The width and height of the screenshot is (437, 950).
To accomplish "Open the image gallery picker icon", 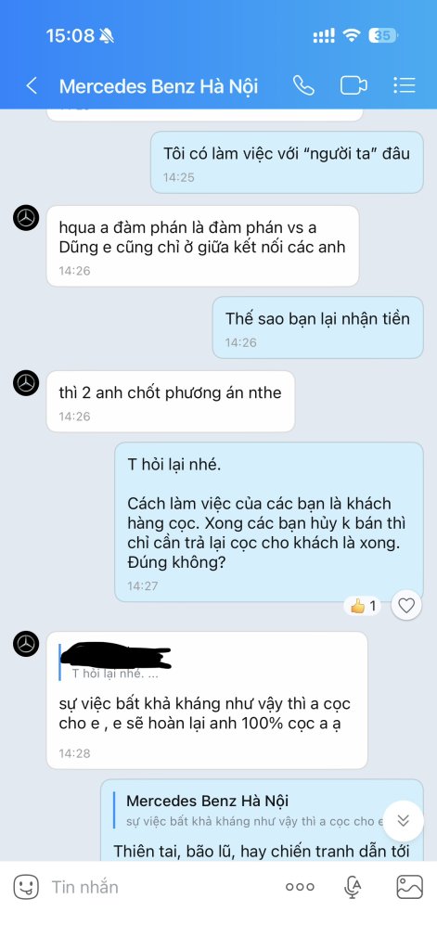I will pos(410,887).
